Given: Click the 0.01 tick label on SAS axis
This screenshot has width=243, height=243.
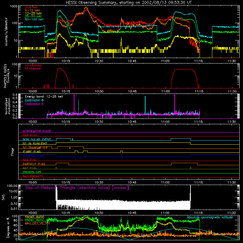Looking at the screenshot, I should 14,209.
